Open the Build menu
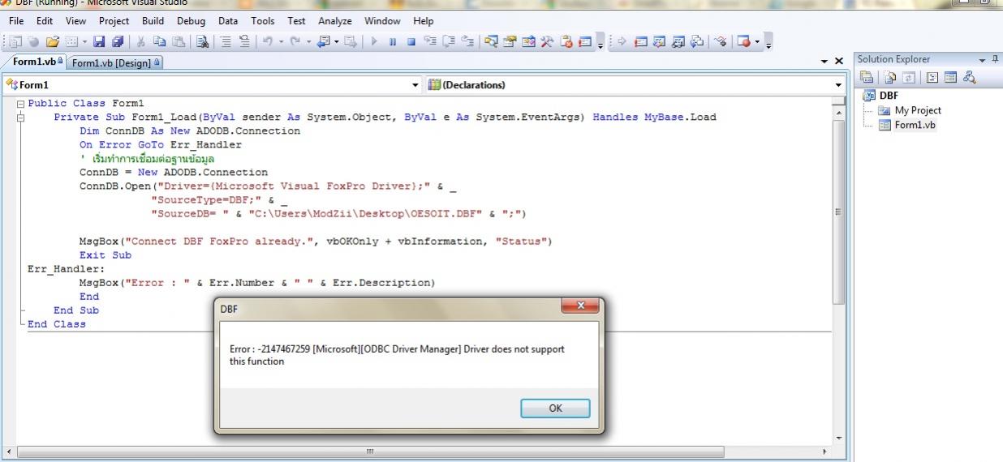Viewport: 1003px width, 462px height. pyautogui.click(x=153, y=21)
